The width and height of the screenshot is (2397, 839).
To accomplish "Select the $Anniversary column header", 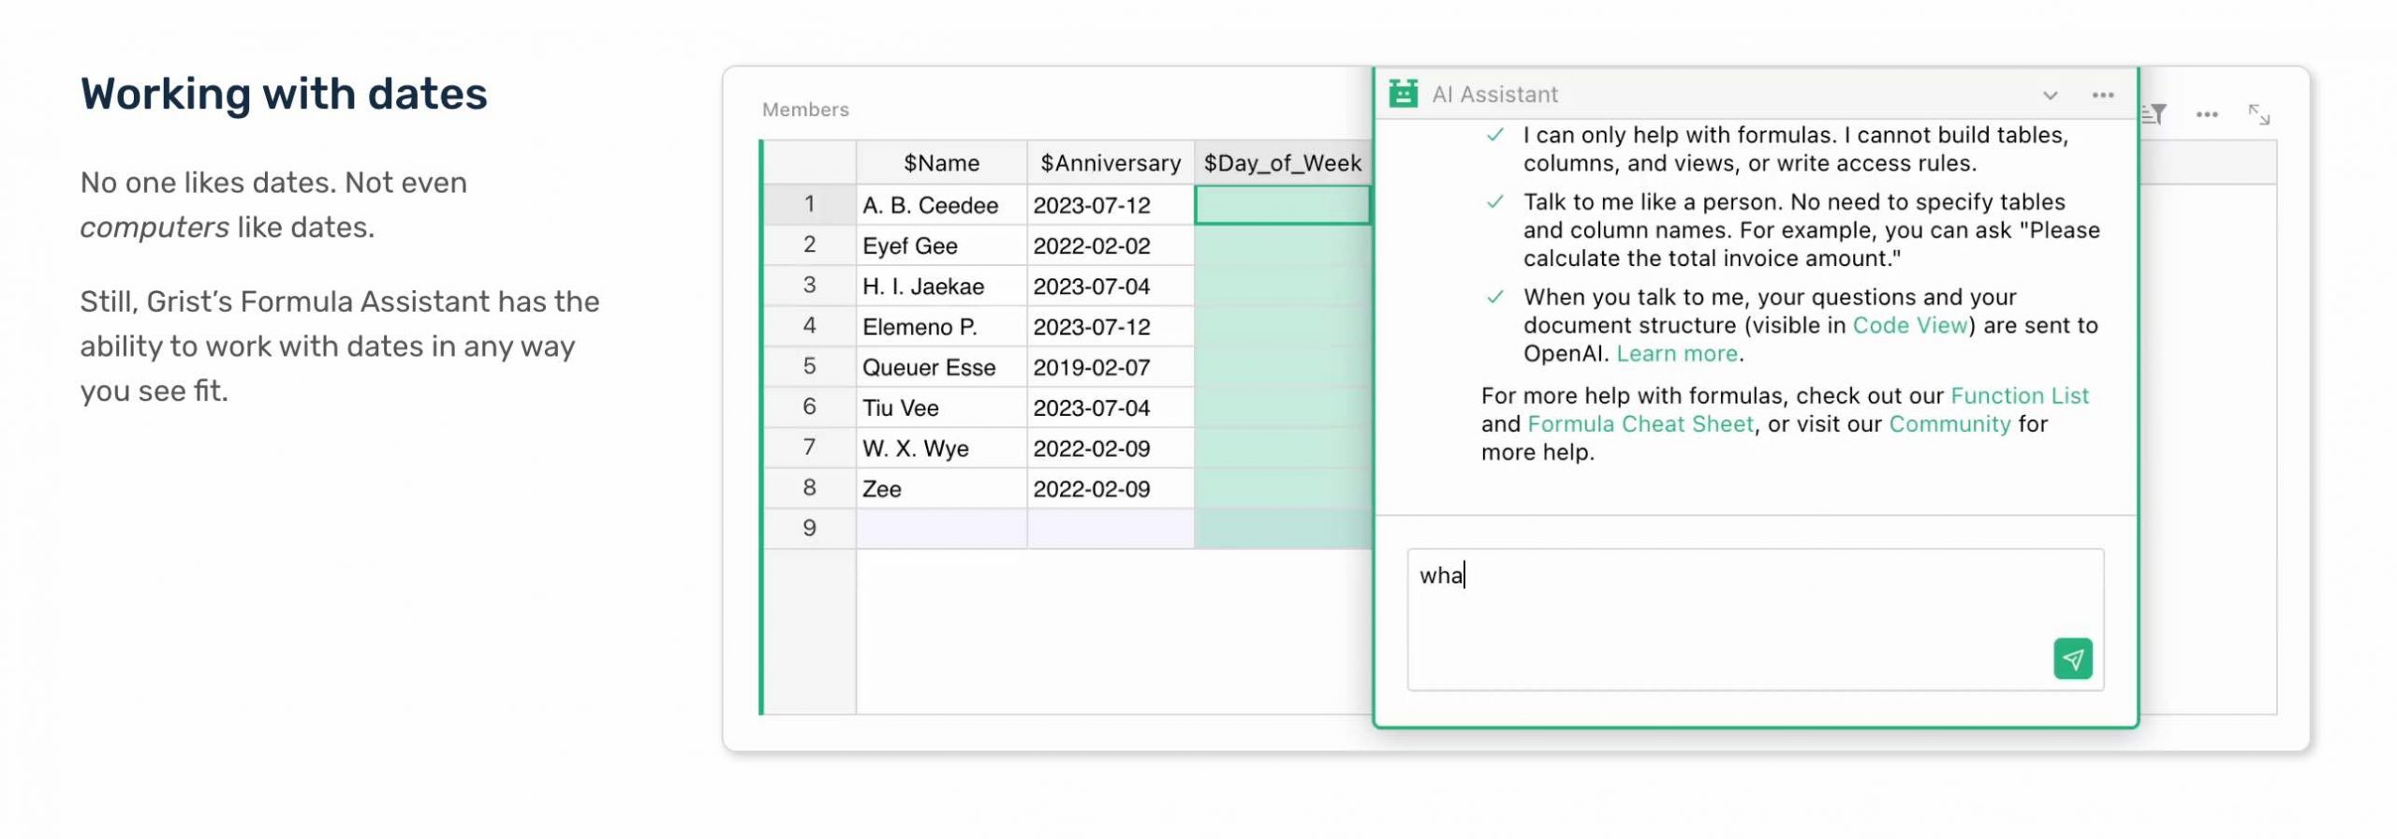I will click(x=1110, y=163).
